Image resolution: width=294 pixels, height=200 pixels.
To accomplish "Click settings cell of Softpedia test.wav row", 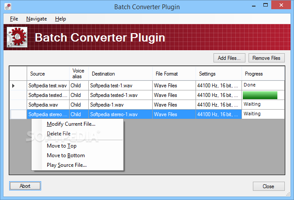I will [219, 86].
